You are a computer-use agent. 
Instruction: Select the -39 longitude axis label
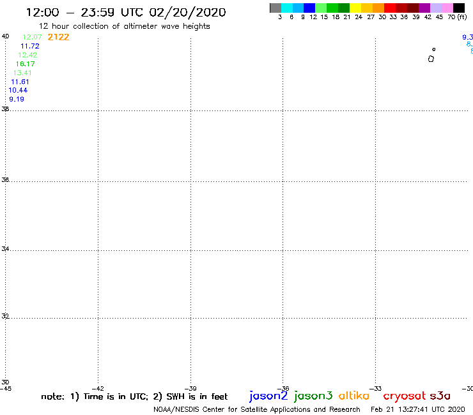click(x=190, y=389)
